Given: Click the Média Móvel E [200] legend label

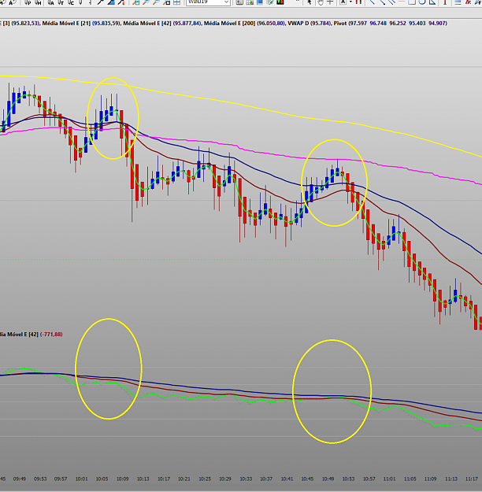Looking at the screenshot, I should 229,23.
